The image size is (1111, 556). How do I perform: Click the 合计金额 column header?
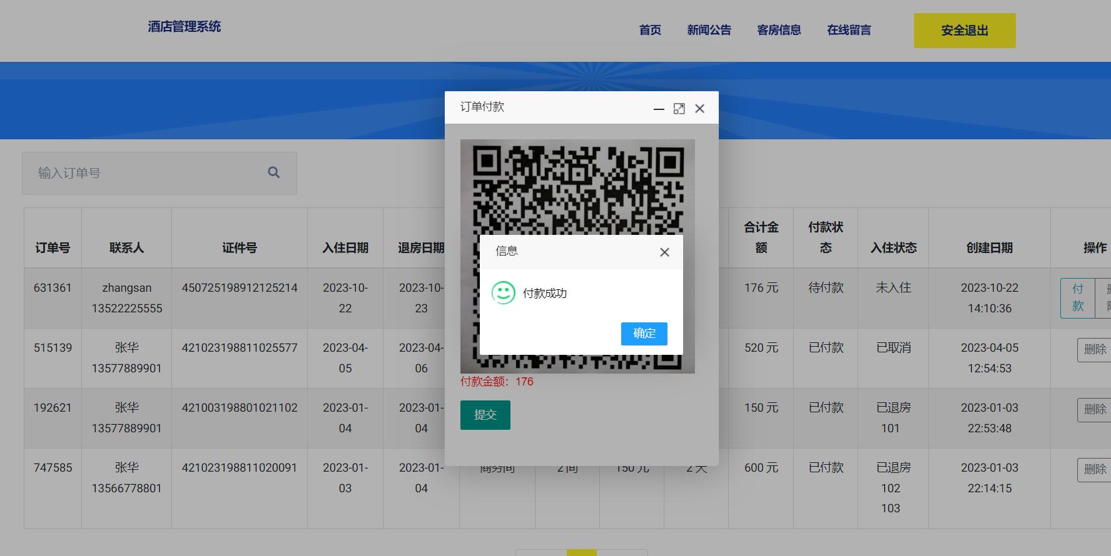[761, 237]
